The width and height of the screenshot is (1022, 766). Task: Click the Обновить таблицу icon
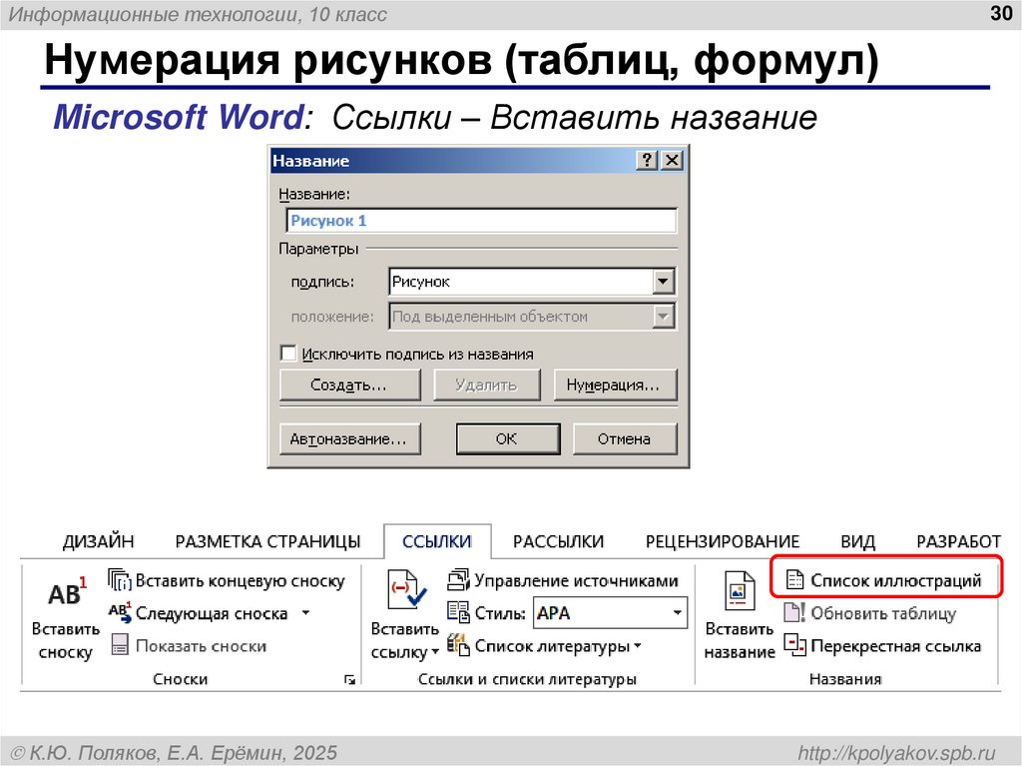(x=794, y=612)
